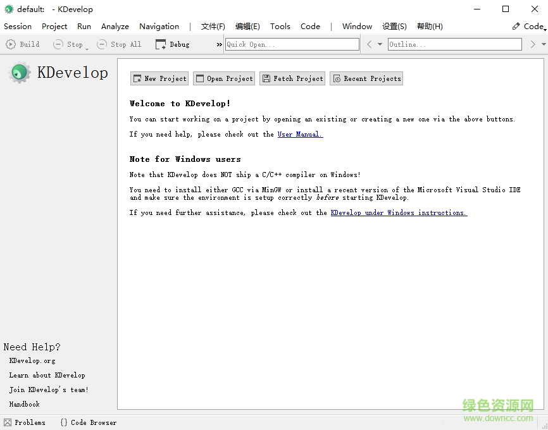
Task: Maximize the KDevelop window
Action: tap(506, 9)
